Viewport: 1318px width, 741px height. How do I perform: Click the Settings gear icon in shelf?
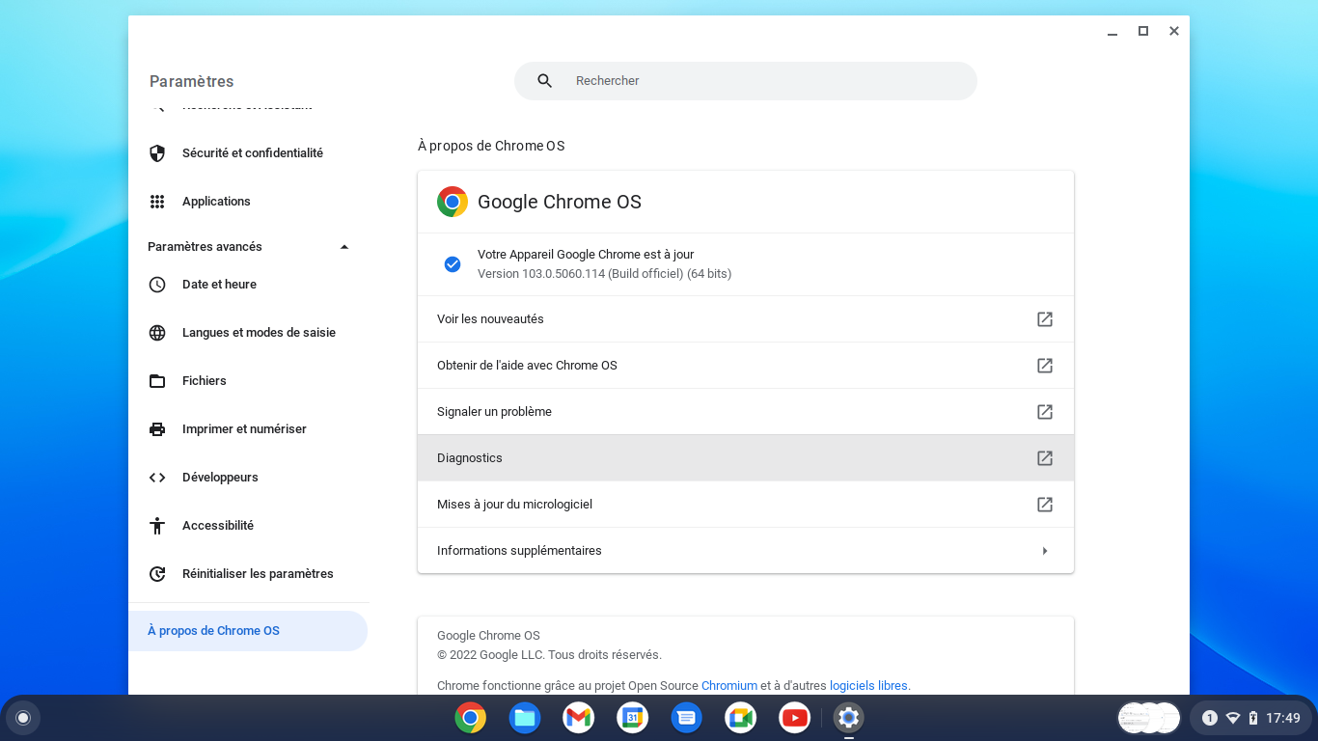[x=849, y=718]
